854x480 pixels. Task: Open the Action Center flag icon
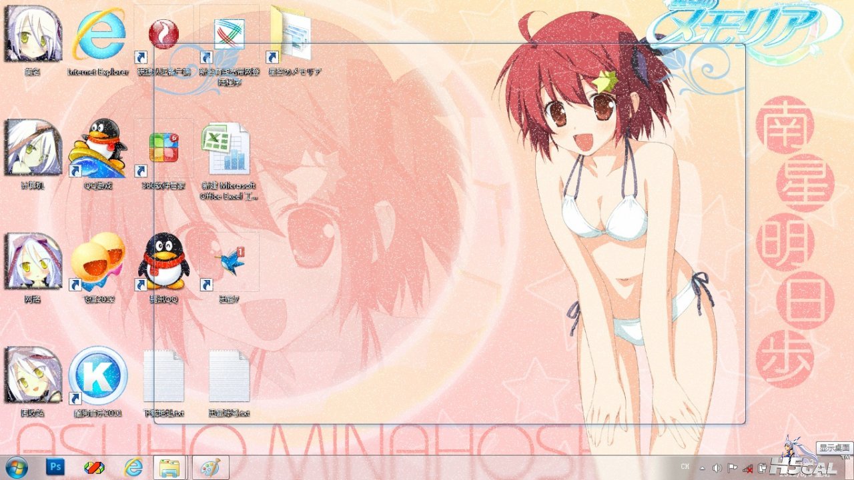(x=733, y=468)
